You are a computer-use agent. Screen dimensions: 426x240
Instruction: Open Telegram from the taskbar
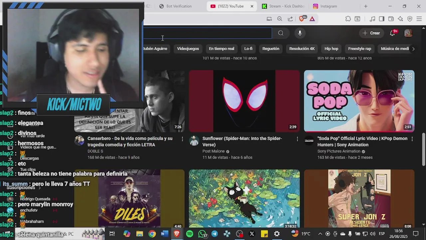pyautogui.click(x=215, y=234)
